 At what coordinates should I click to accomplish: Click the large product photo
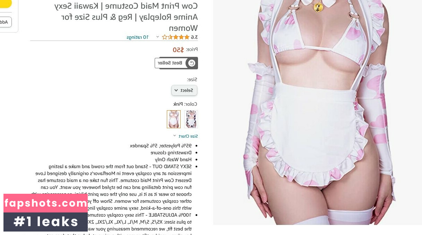click(x=317, y=112)
